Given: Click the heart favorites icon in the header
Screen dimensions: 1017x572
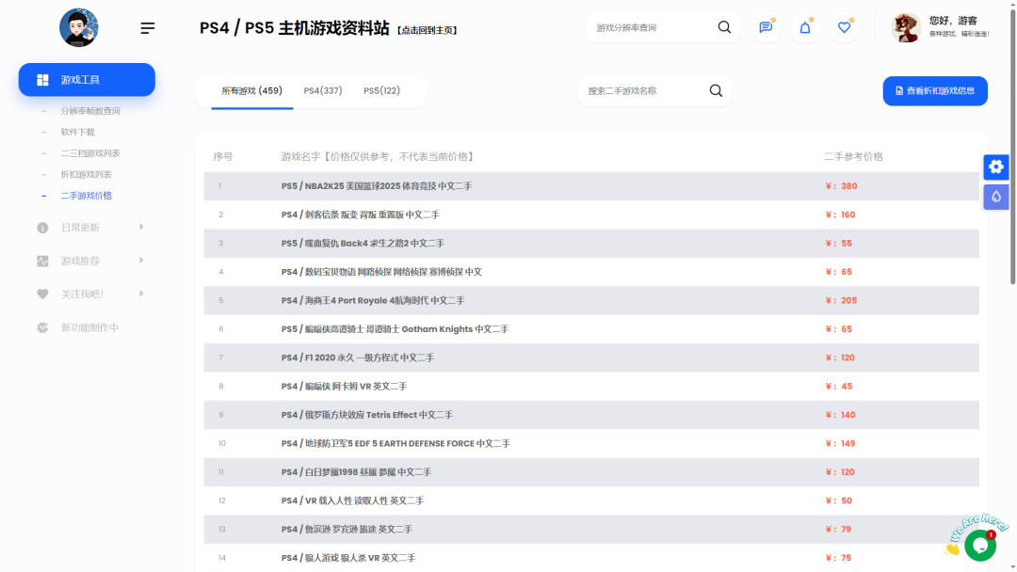Looking at the screenshot, I should click(844, 27).
